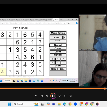Click the top participant webcam video
The width and height of the screenshot is (107, 107).
[93, 32]
